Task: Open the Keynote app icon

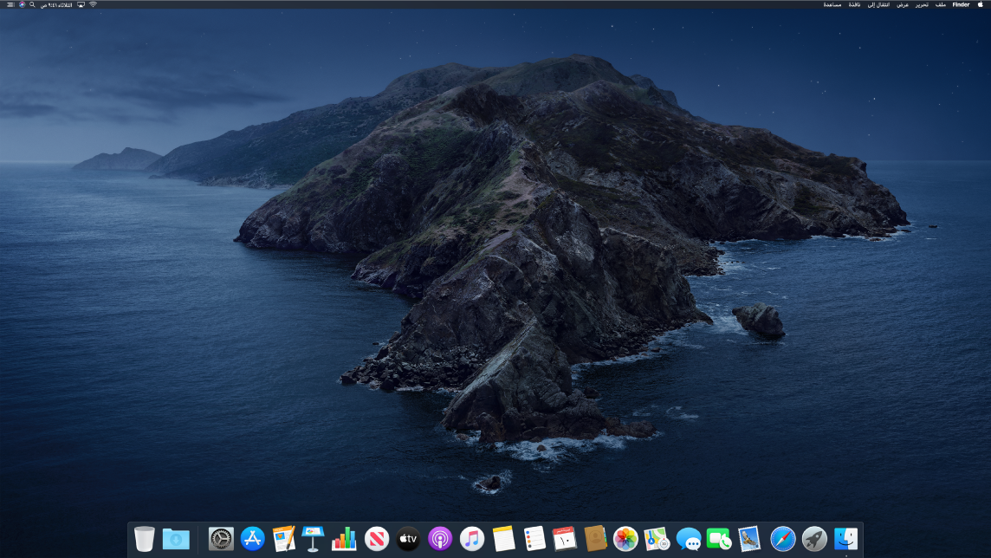Action: (x=313, y=539)
